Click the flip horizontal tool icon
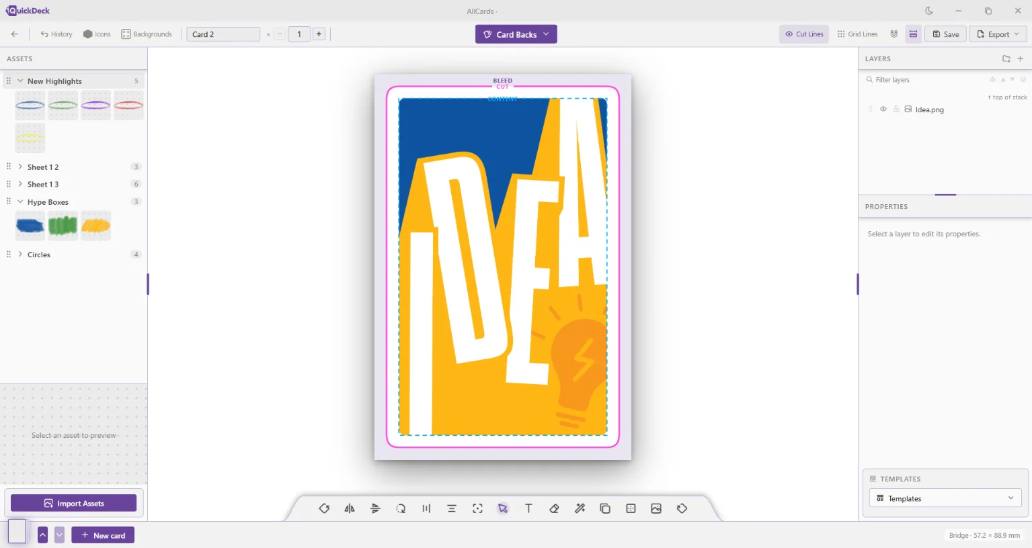The height and width of the screenshot is (548, 1032). [x=350, y=508]
